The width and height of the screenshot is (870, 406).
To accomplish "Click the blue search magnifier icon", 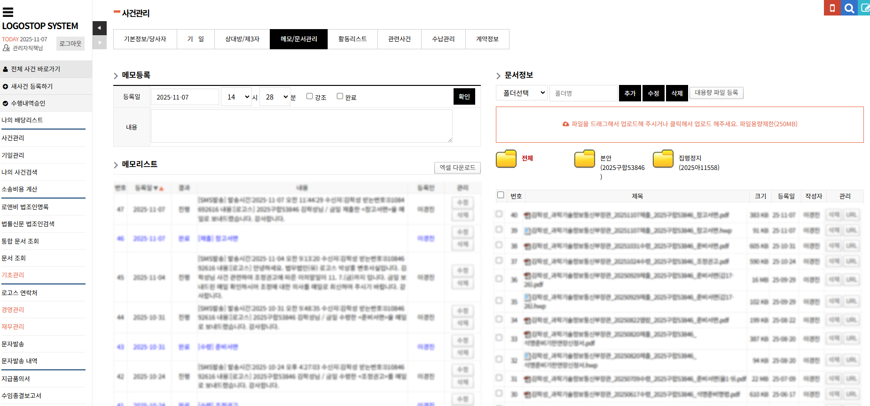I will [849, 8].
